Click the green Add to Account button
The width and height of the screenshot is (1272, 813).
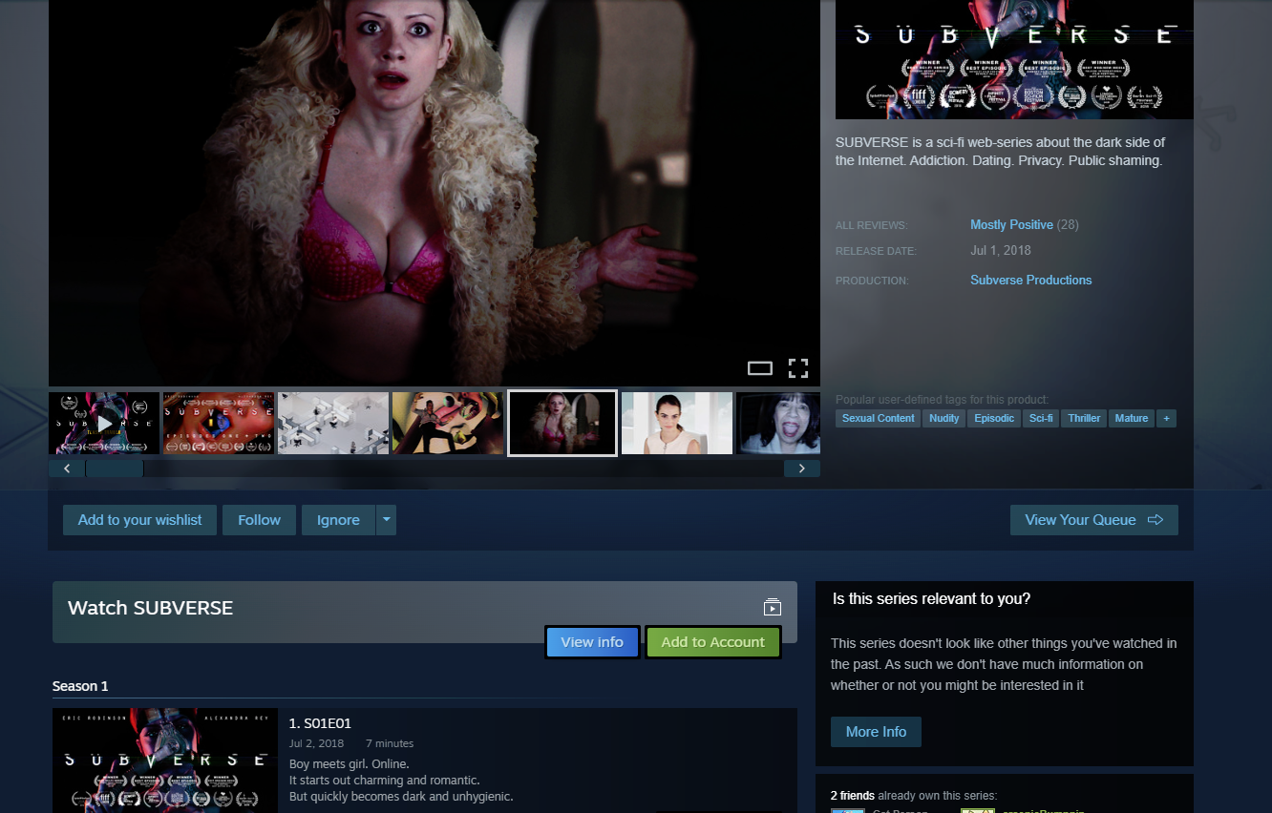pos(712,642)
